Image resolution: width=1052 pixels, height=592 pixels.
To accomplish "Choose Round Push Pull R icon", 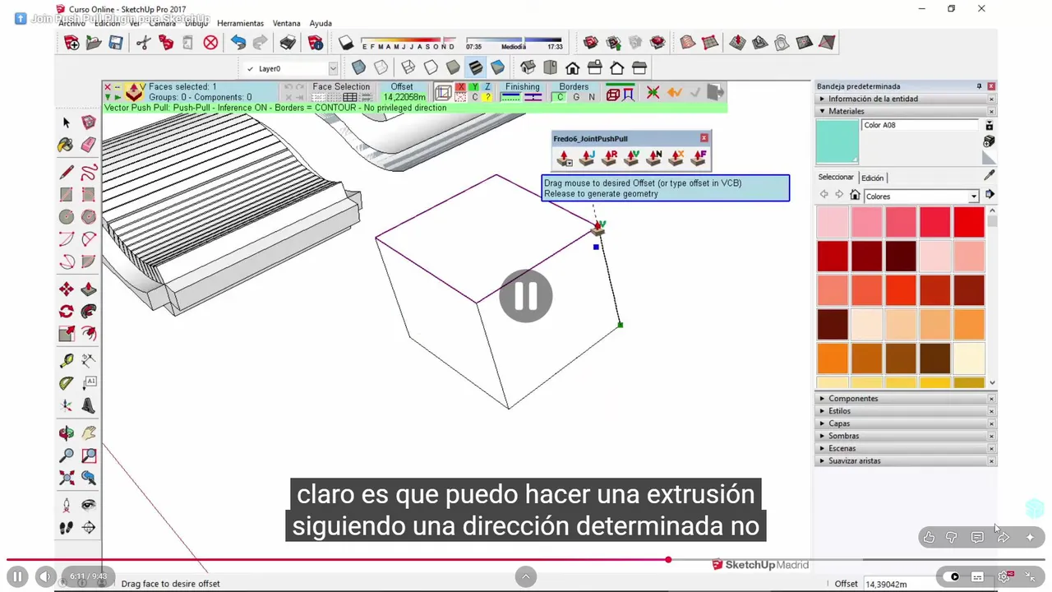I will (x=609, y=157).
